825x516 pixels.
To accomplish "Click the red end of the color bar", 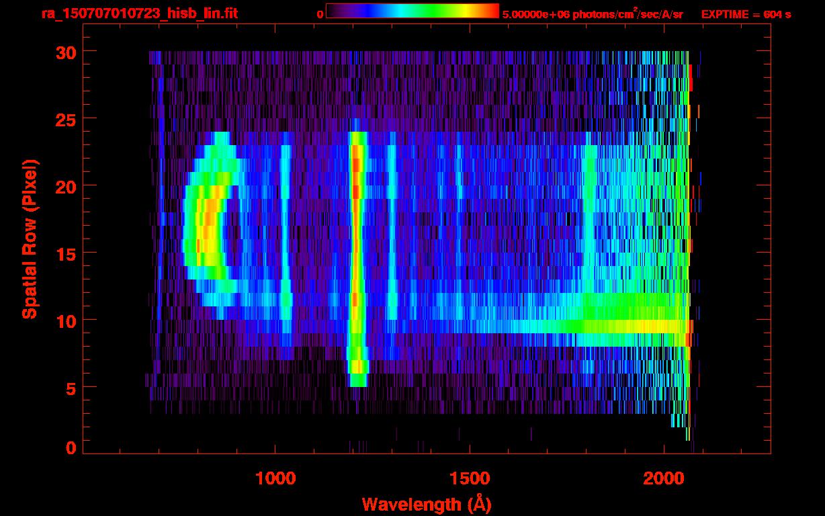I will pos(492,11).
